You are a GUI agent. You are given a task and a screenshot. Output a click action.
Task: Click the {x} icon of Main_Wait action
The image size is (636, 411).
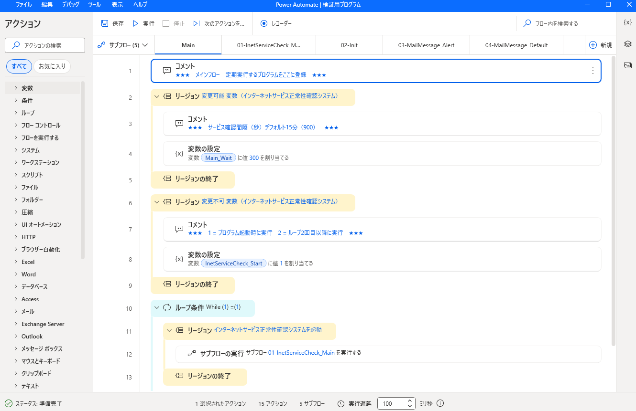pyautogui.click(x=179, y=153)
